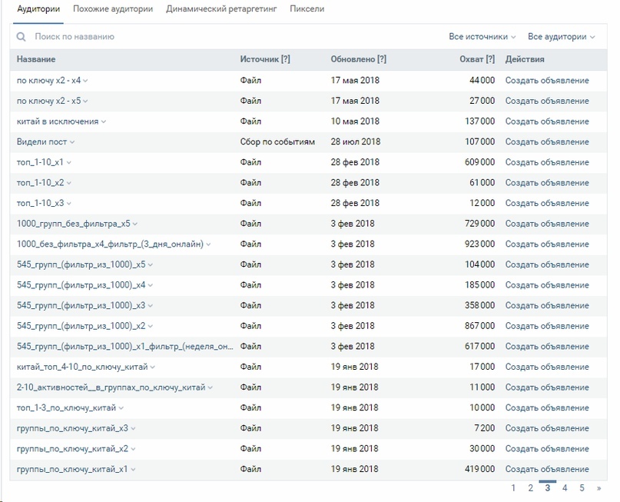The width and height of the screenshot is (620, 502).
Task: Switch to Похожие аудитории tab
Action: tap(113, 8)
